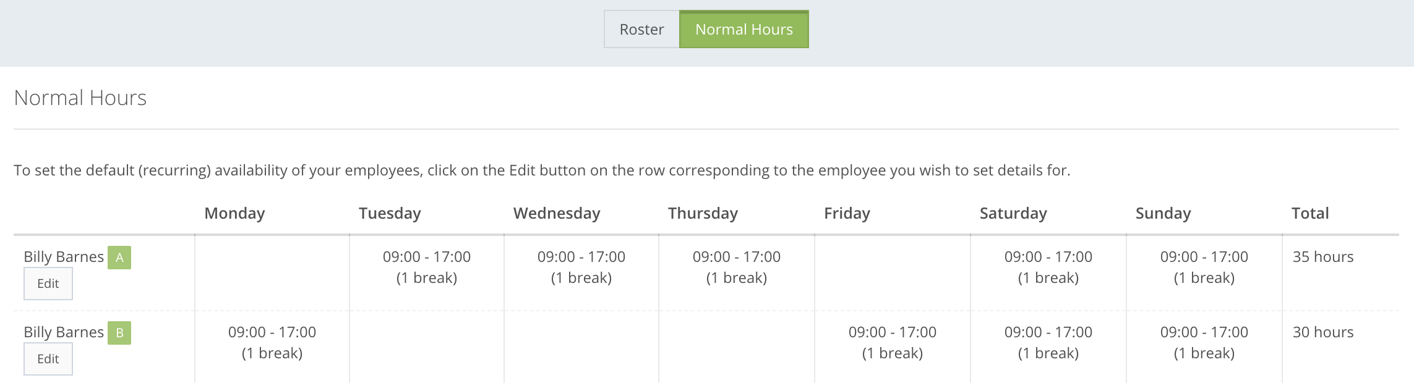
Task: Click the Total column header
Action: 1310,213
